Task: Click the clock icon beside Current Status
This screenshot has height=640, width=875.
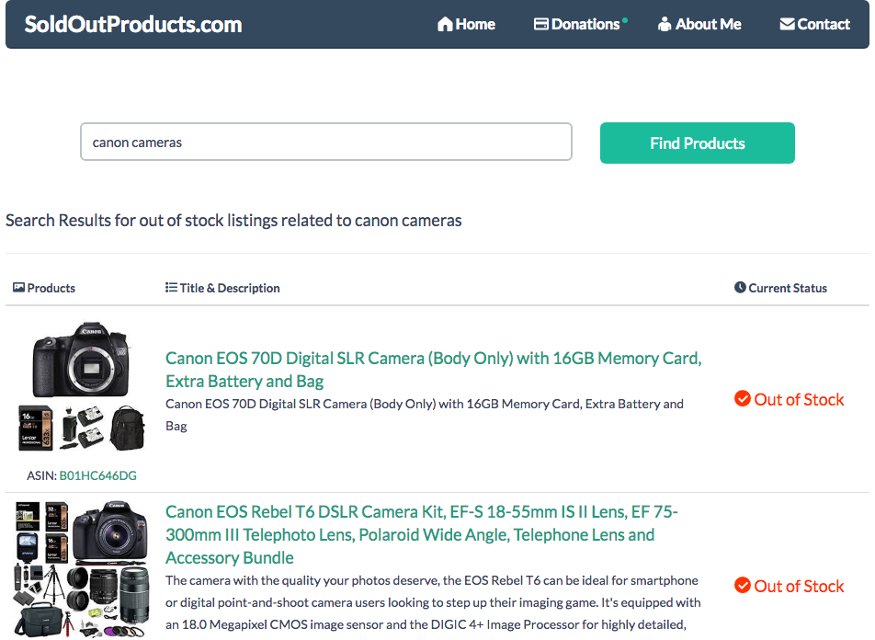Action: 740,288
